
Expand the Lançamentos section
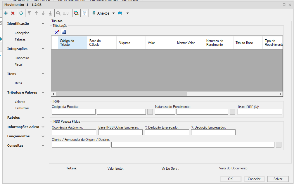[x=43, y=136]
